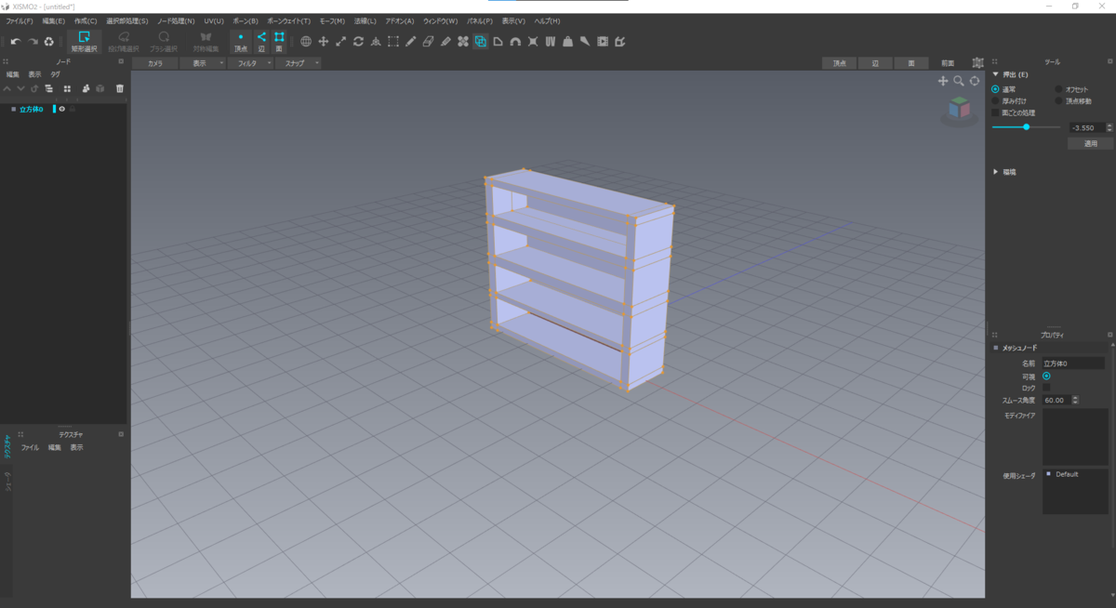Screen dimensions: 1116x608
Task: Click the -3.550 value input field
Action: [1086, 127]
